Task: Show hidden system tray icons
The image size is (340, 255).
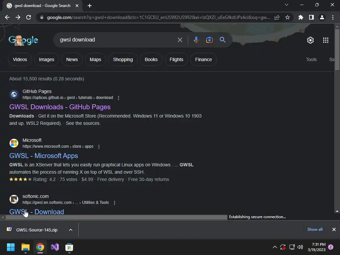Action: click(275, 247)
